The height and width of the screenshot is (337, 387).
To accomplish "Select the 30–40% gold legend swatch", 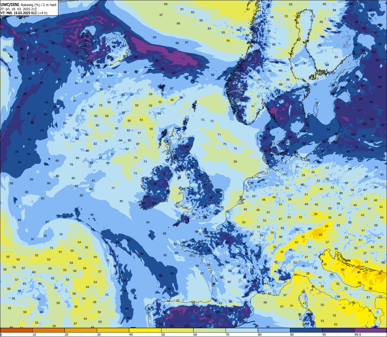I will [113, 330].
